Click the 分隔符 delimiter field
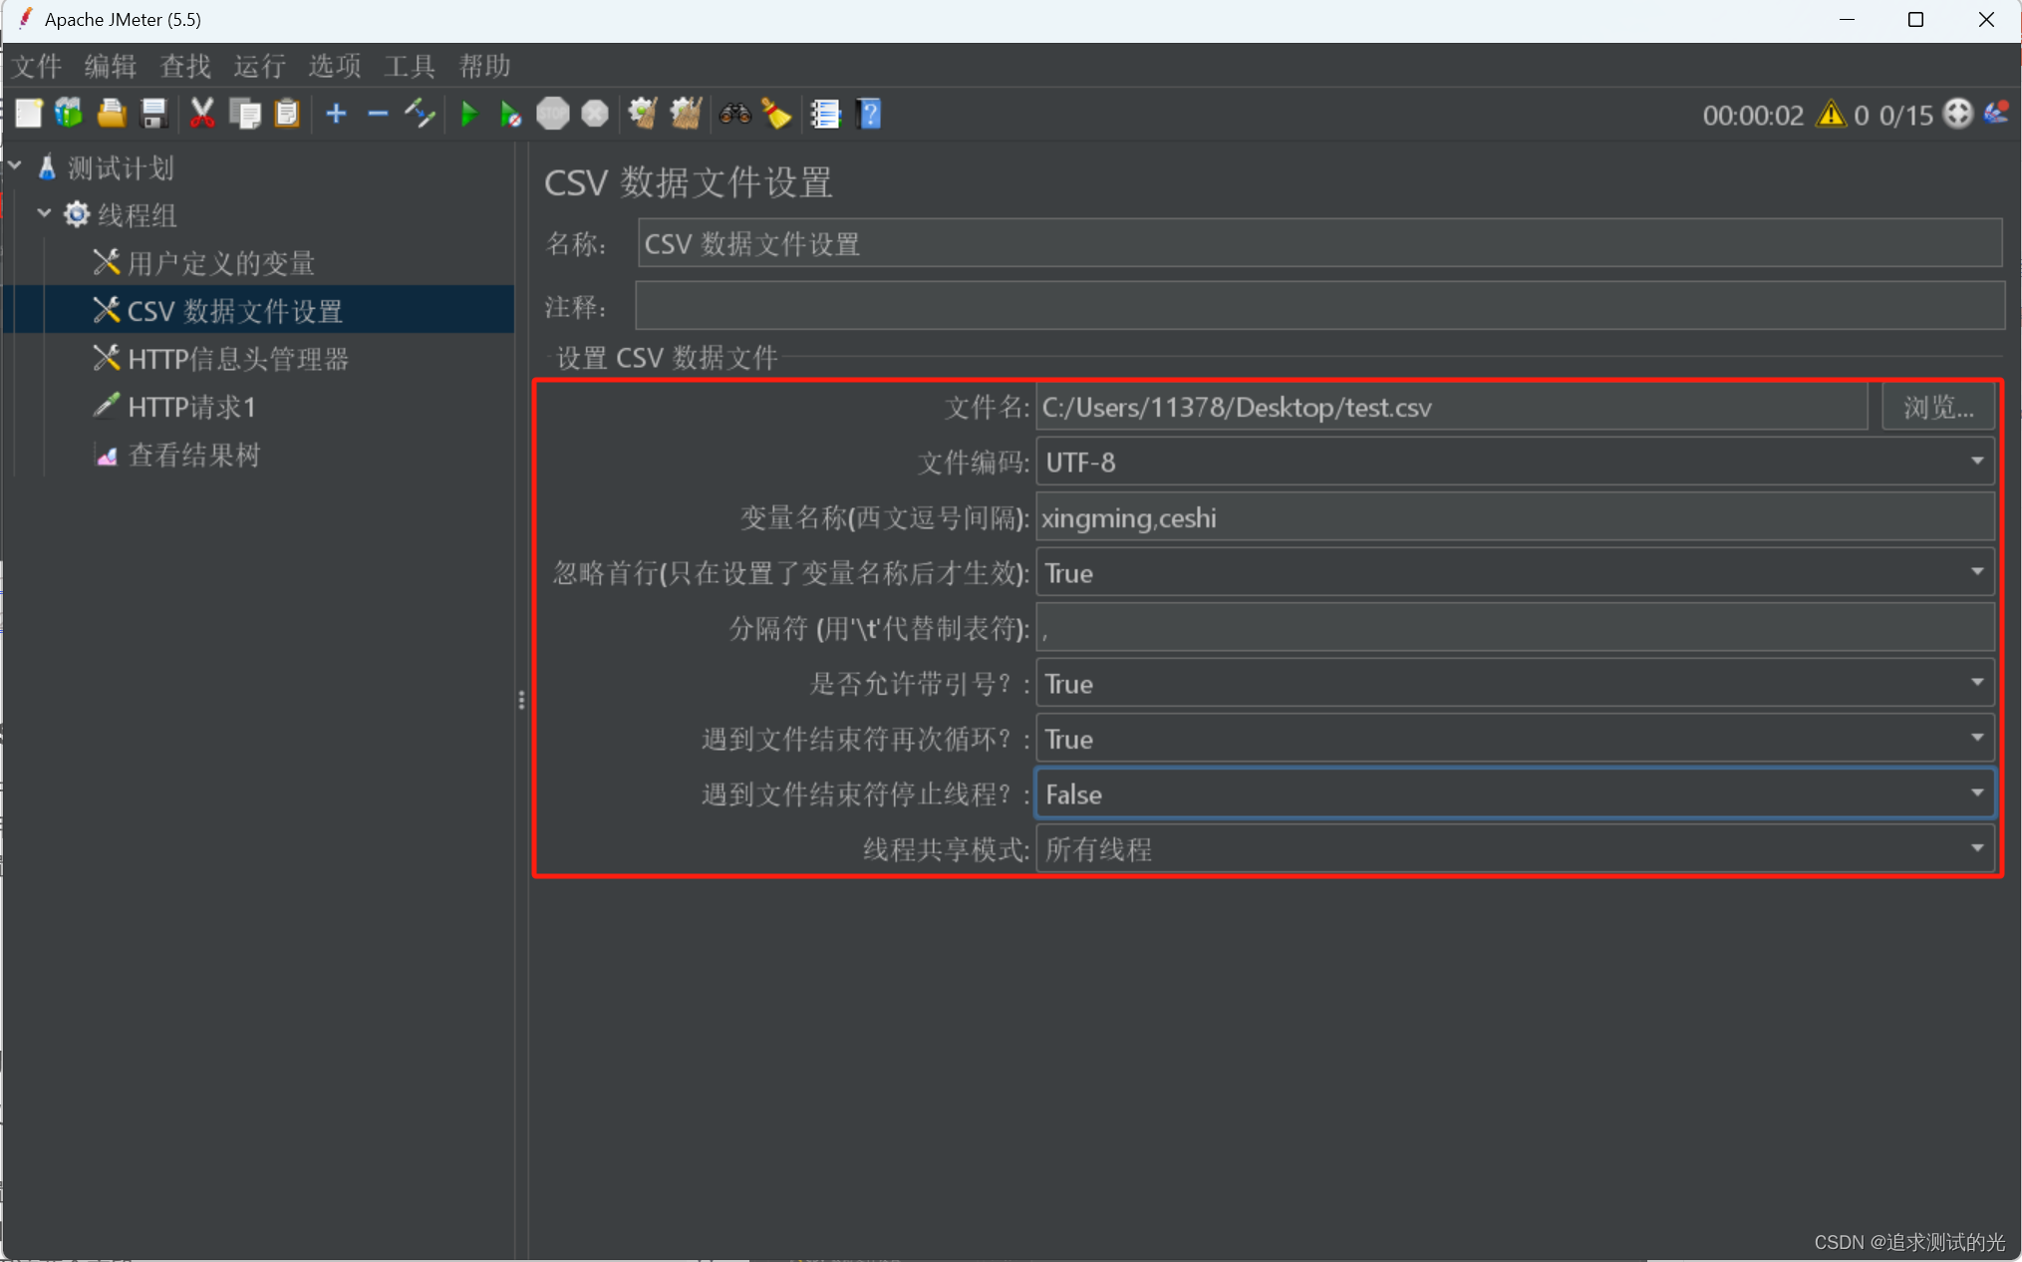 1515,628
